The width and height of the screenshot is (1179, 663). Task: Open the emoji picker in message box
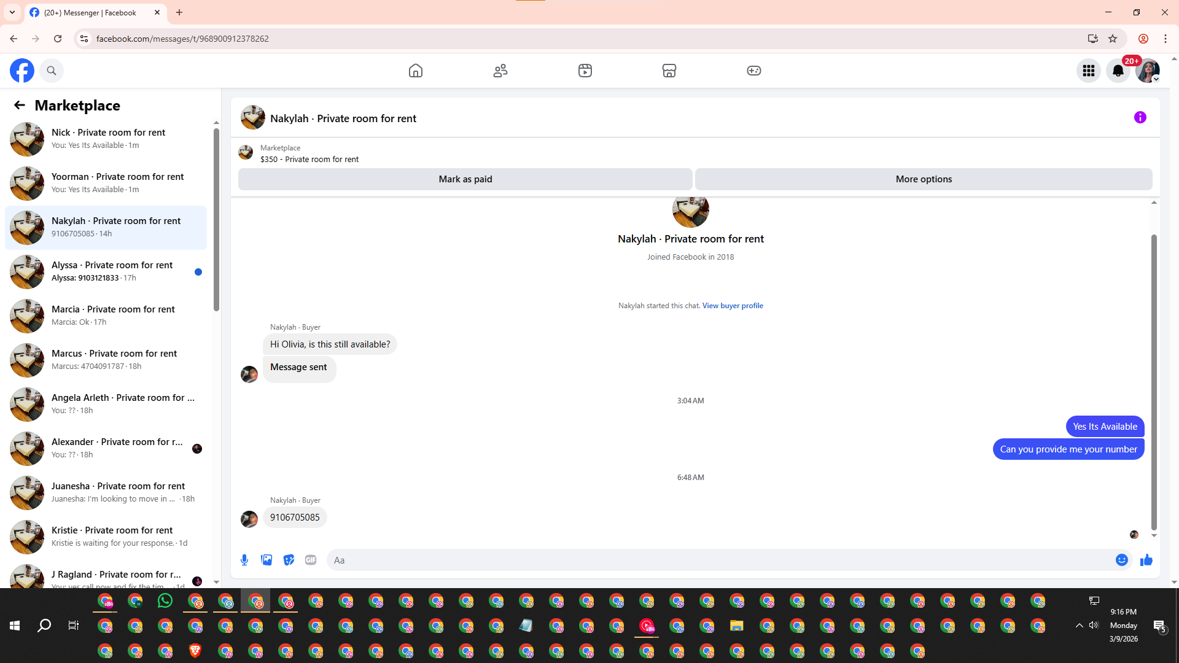(1121, 560)
